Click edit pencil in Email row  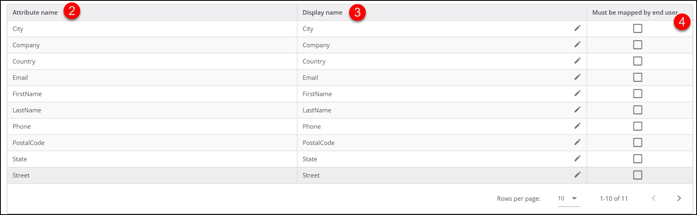(x=577, y=77)
